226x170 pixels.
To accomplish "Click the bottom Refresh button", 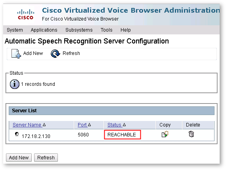I will coord(46,157).
